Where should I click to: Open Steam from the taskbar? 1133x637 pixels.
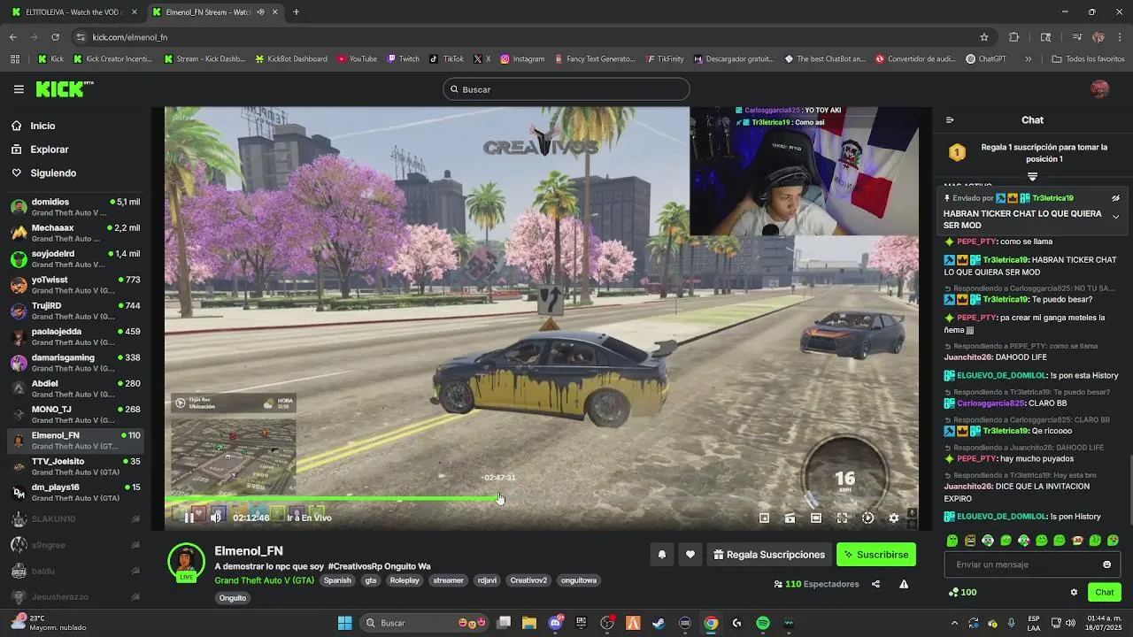[x=659, y=623]
